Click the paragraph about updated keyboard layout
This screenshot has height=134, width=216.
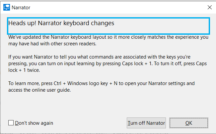pyautogui.click(x=108, y=40)
